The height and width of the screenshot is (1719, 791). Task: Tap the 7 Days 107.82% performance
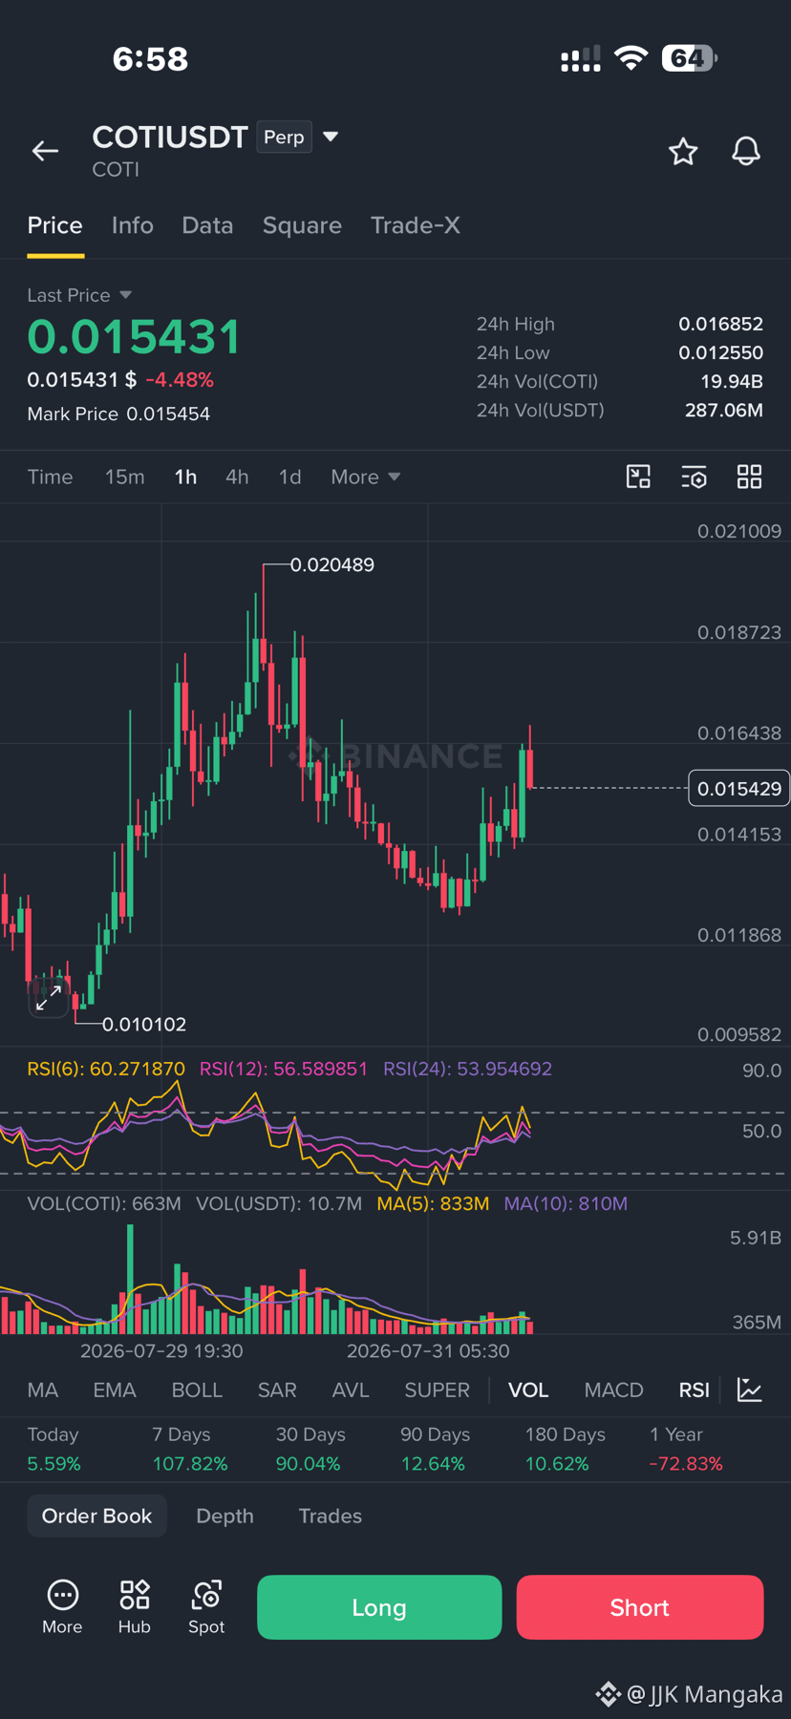(x=190, y=1449)
